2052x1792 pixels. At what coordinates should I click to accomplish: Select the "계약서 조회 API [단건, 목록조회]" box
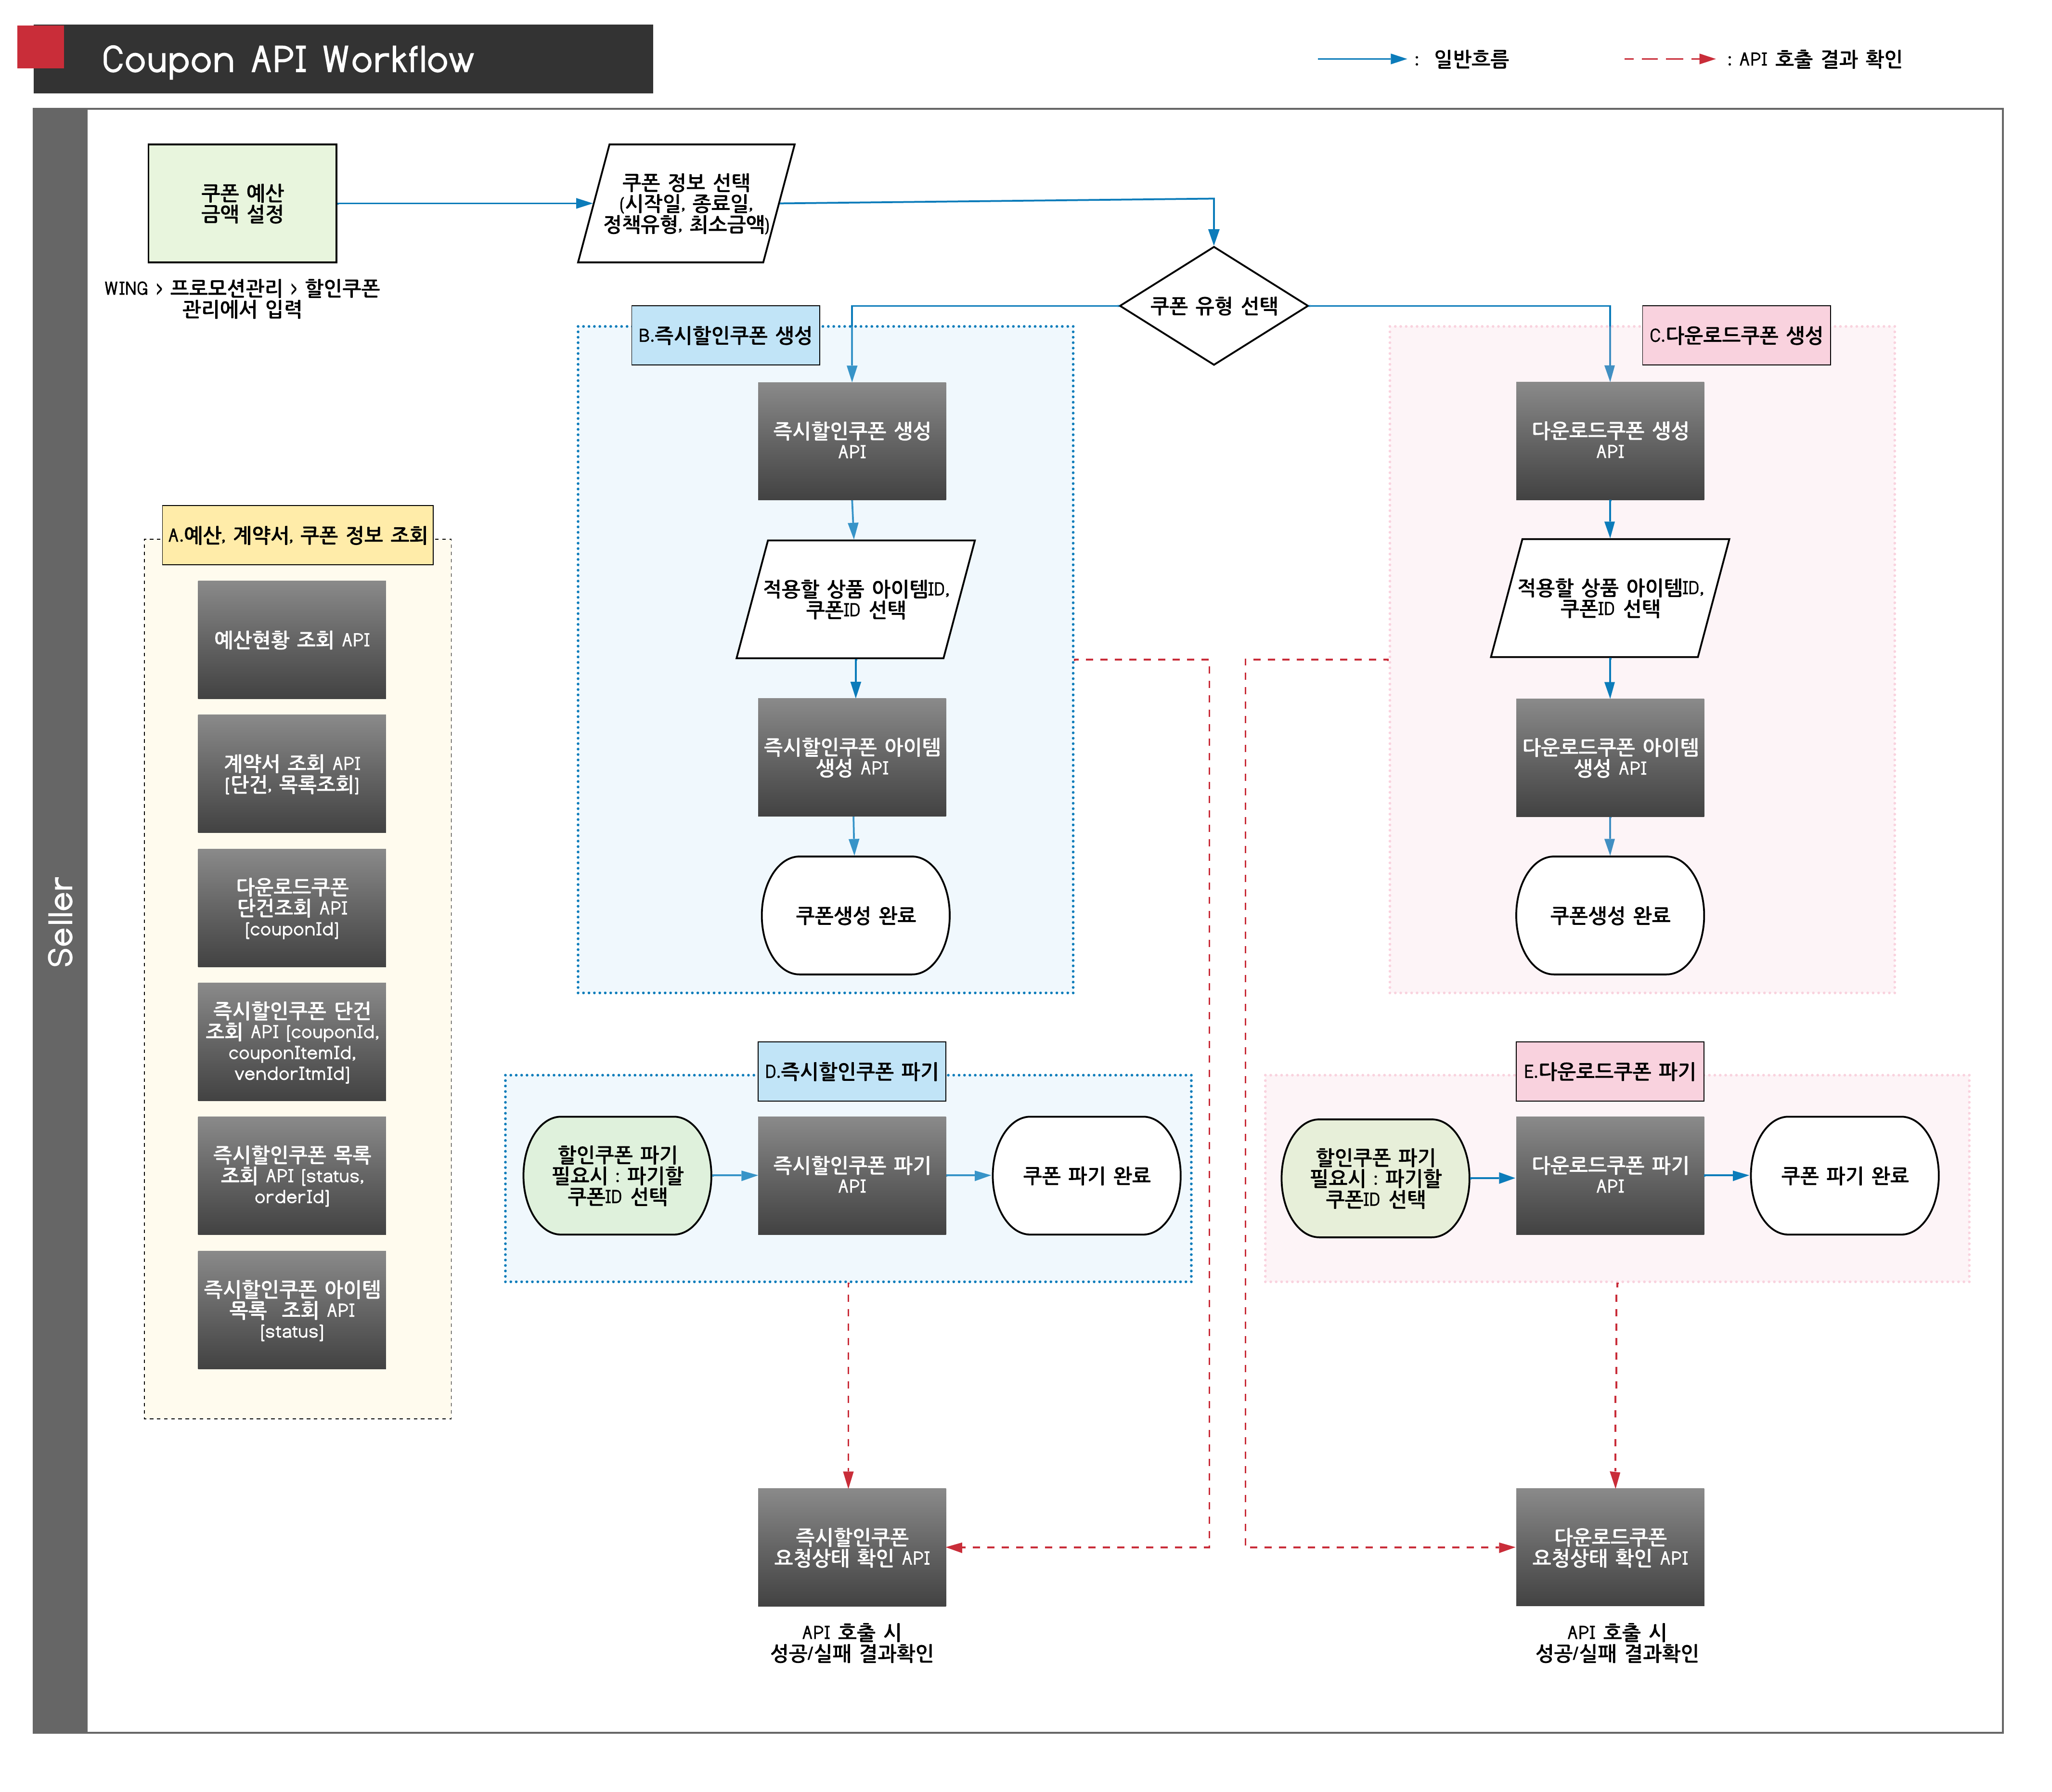(292, 774)
